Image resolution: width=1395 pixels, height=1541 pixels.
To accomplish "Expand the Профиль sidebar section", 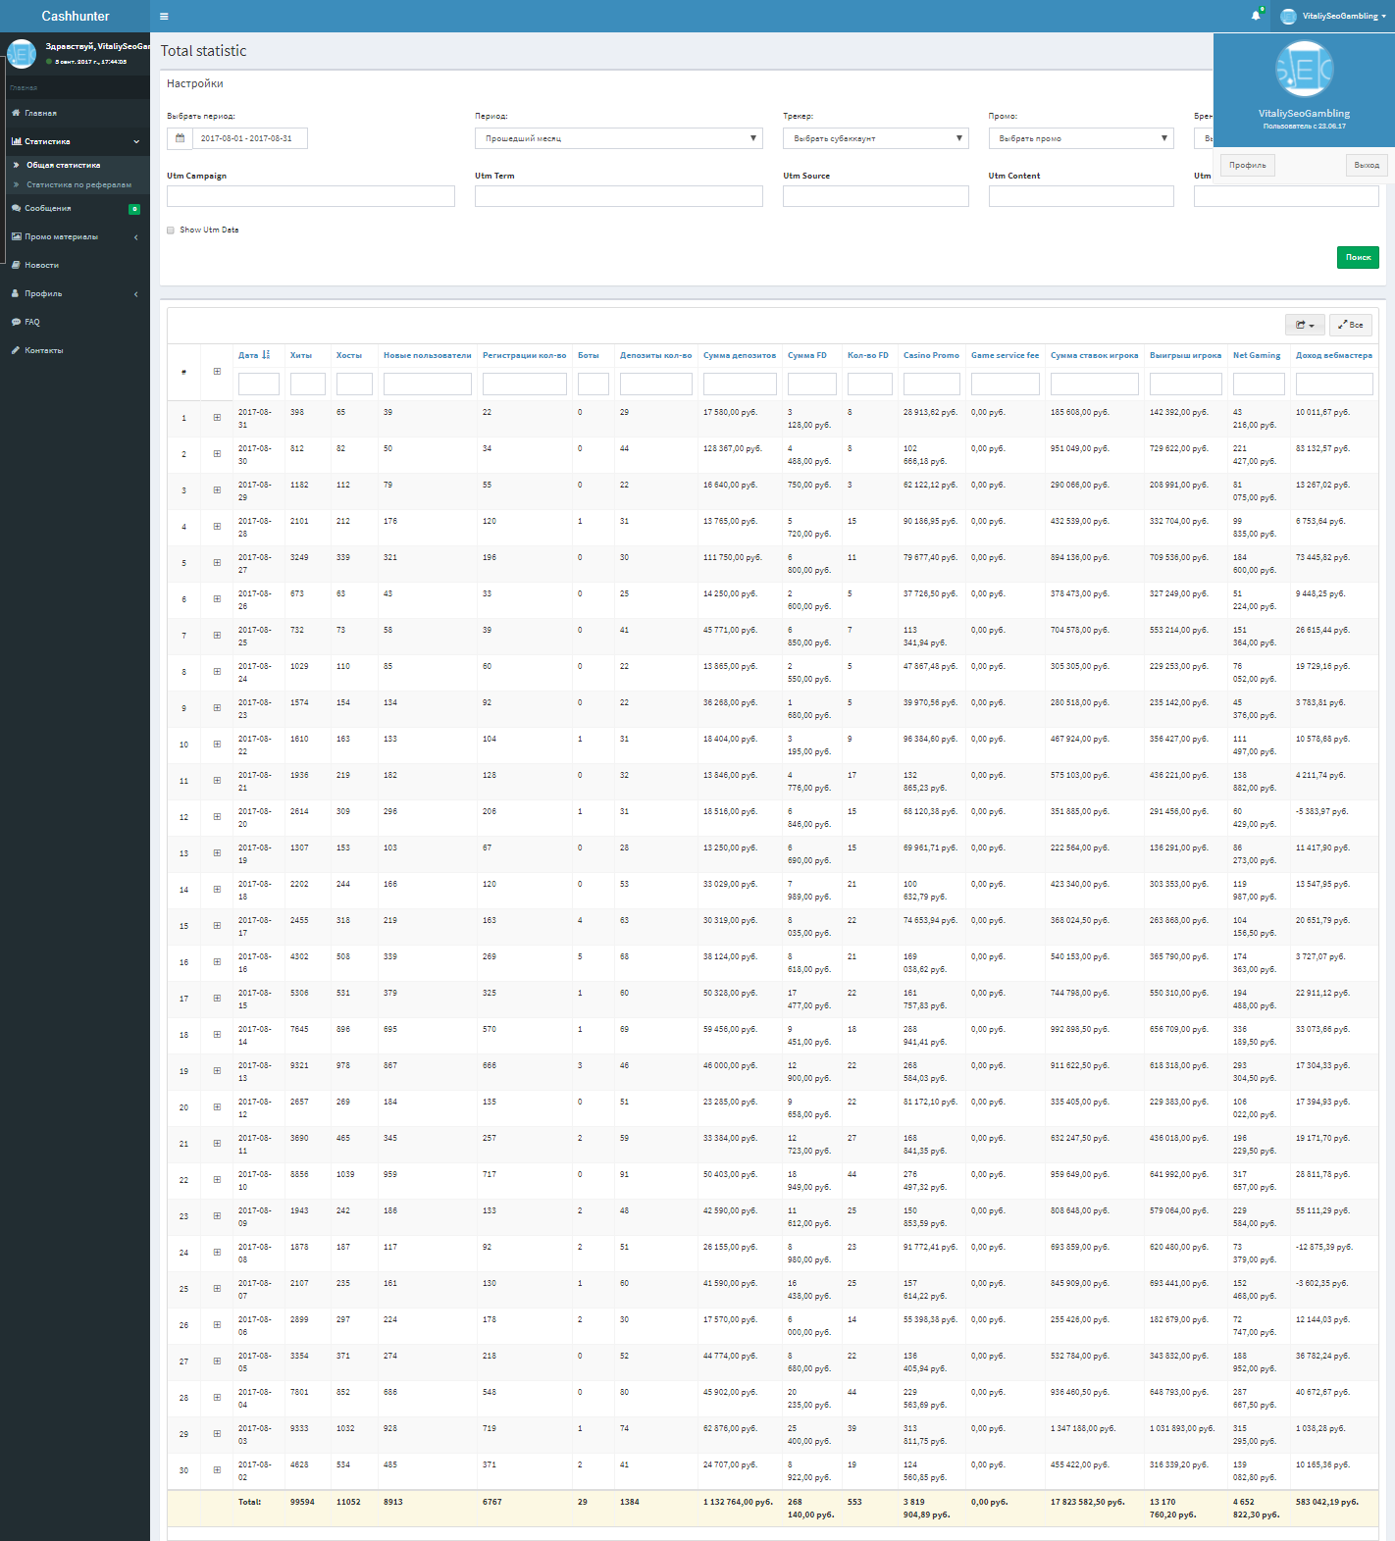I will click(75, 293).
